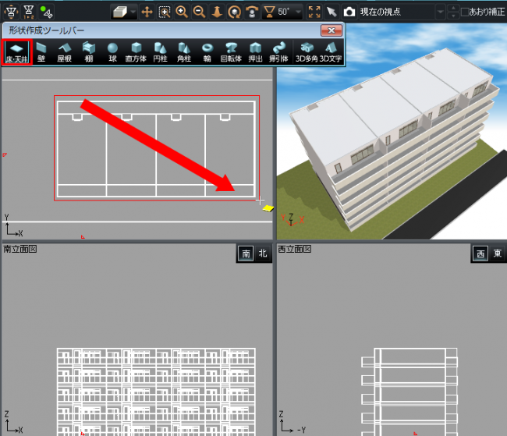Image resolution: width=507 pixels, height=436 pixels.
Task: Select the 床・天井 floor/ceiling shape tool
Action: [x=17, y=52]
